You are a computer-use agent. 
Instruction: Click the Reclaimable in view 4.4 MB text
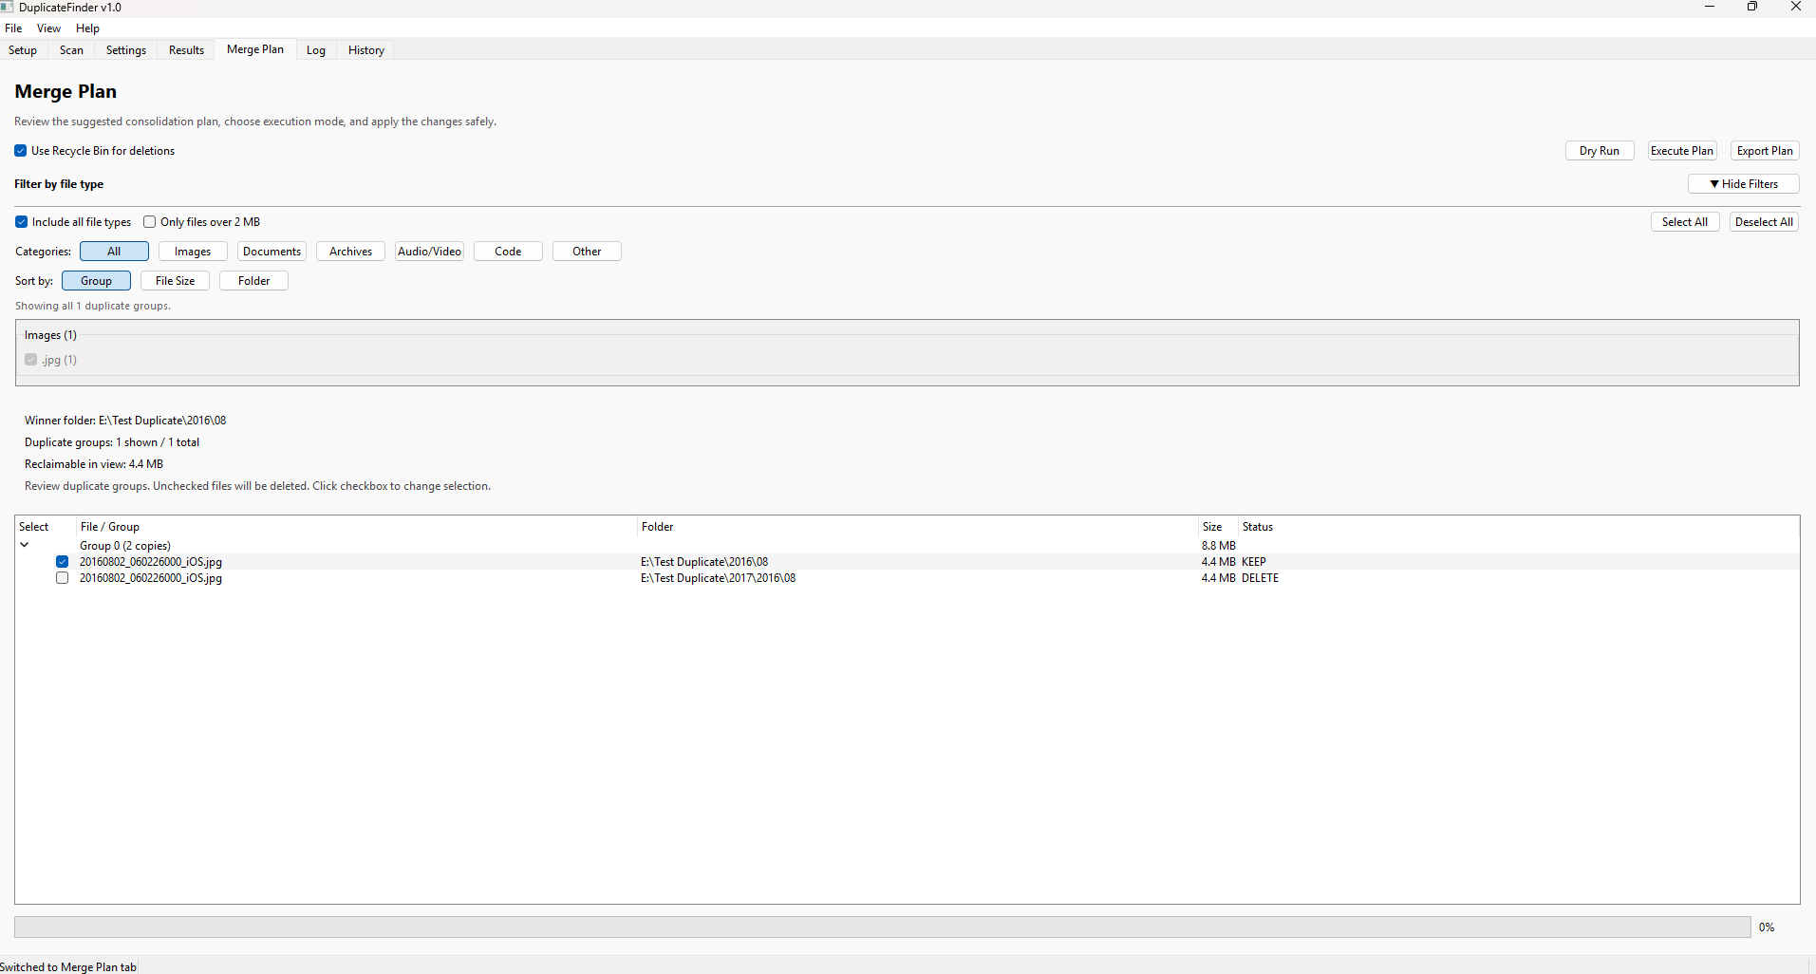94,464
